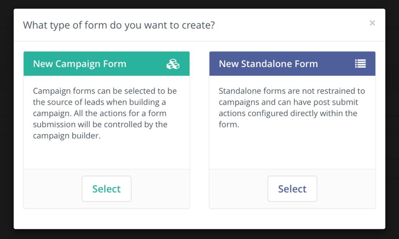Click empty body space under campaign description

(106, 156)
